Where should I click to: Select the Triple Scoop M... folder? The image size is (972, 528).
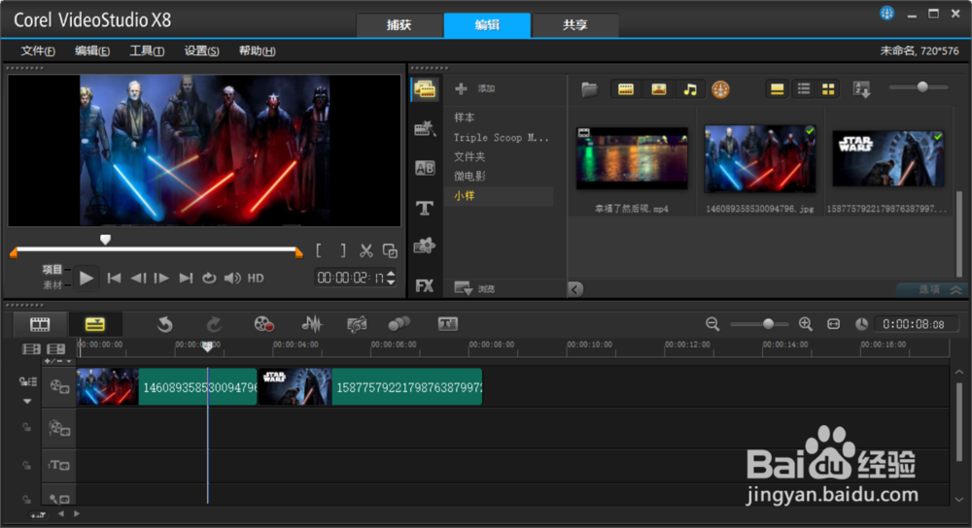click(501, 138)
